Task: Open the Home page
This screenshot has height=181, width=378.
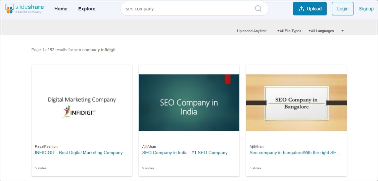Action: [x=61, y=9]
